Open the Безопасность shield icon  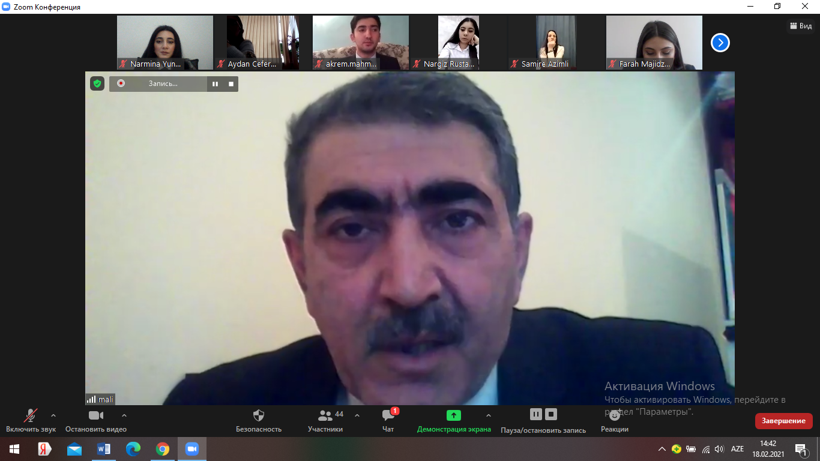click(x=259, y=415)
